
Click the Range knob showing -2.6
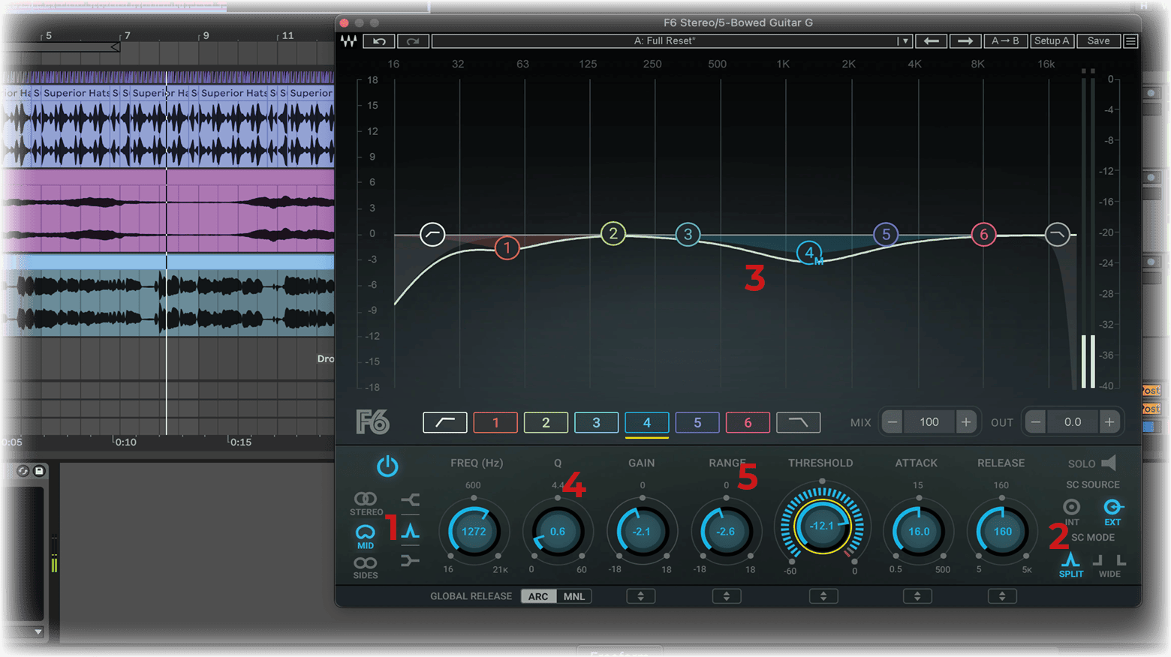coord(726,531)
